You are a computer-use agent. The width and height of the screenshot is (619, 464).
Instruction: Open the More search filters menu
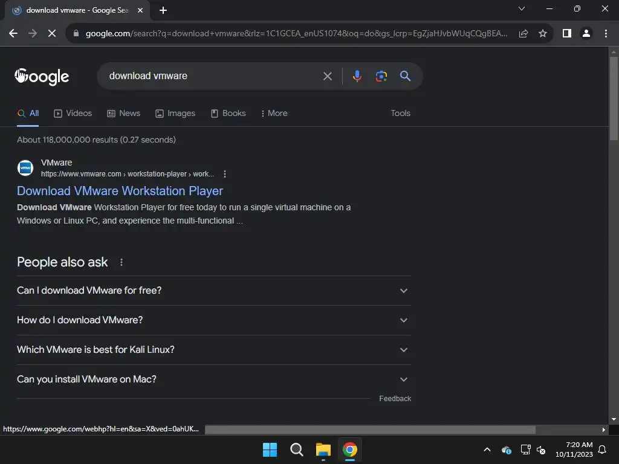point(274,114)
